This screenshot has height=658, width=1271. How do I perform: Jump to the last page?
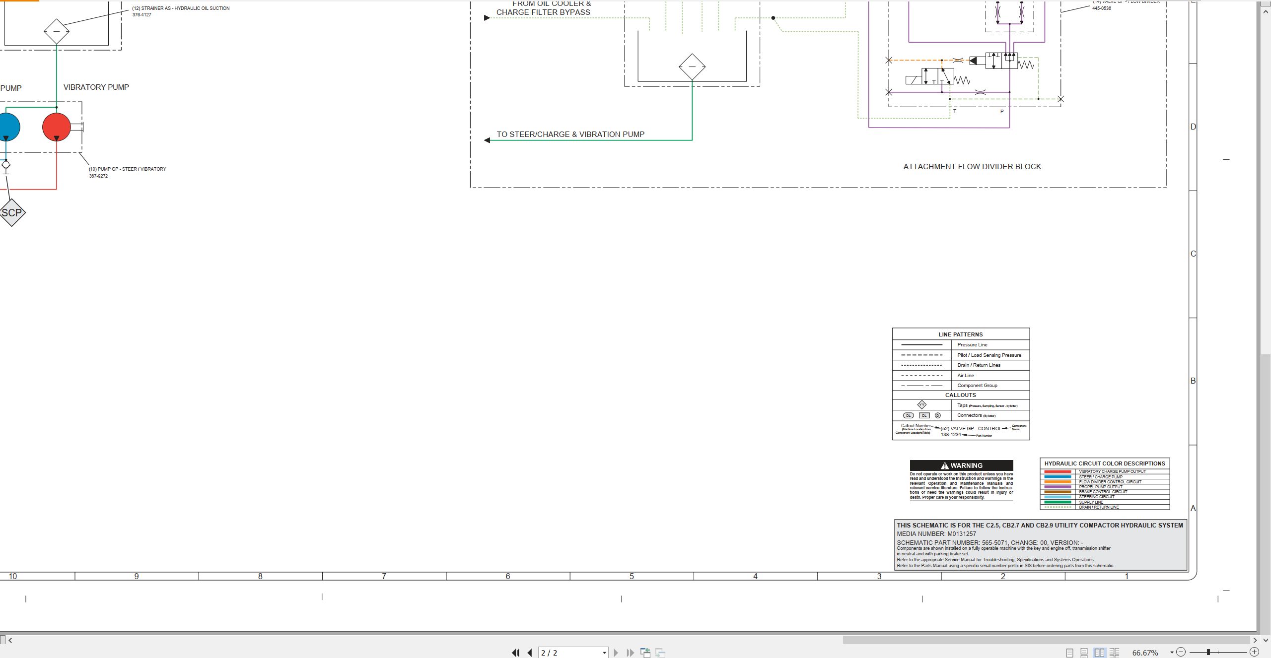pos(630,653)
